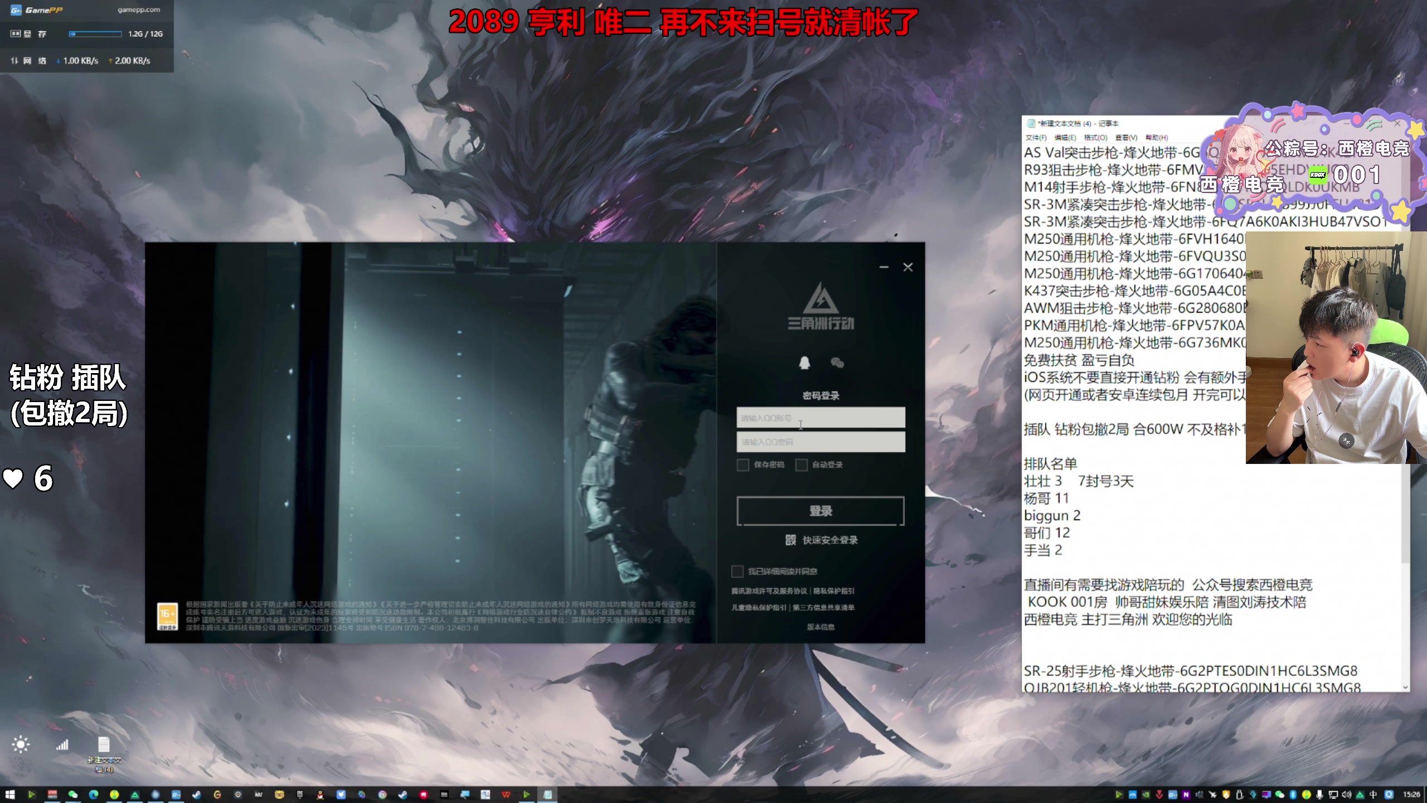Enable the 保存密码 checkbox
The width and height of the screenshot is (1427, 803).
tap(742, 465)
